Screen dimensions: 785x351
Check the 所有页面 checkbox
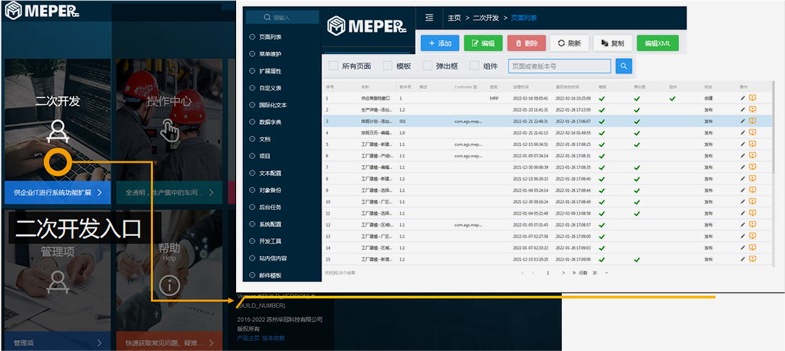pyautogui.click(x=334, y=66)
